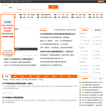
Task: Click the 生活百科 star icon
Action: pyautogui.click(x=81, y=73)
